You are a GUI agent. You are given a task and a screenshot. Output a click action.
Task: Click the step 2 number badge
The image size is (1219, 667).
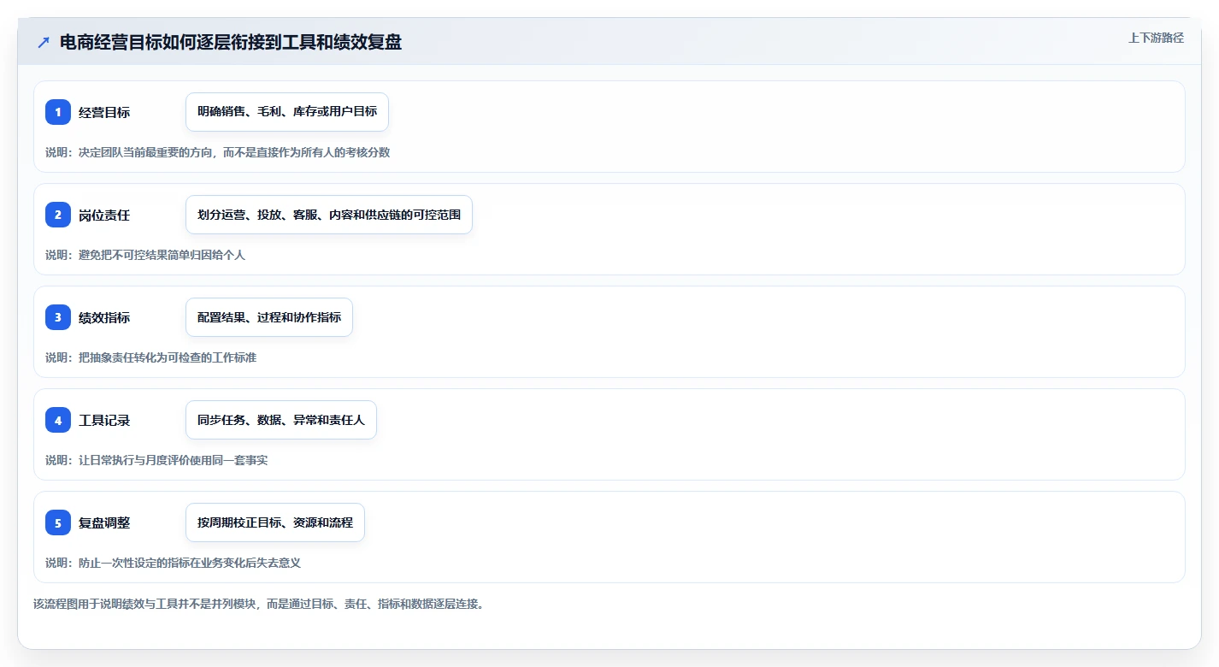point(58,215)
